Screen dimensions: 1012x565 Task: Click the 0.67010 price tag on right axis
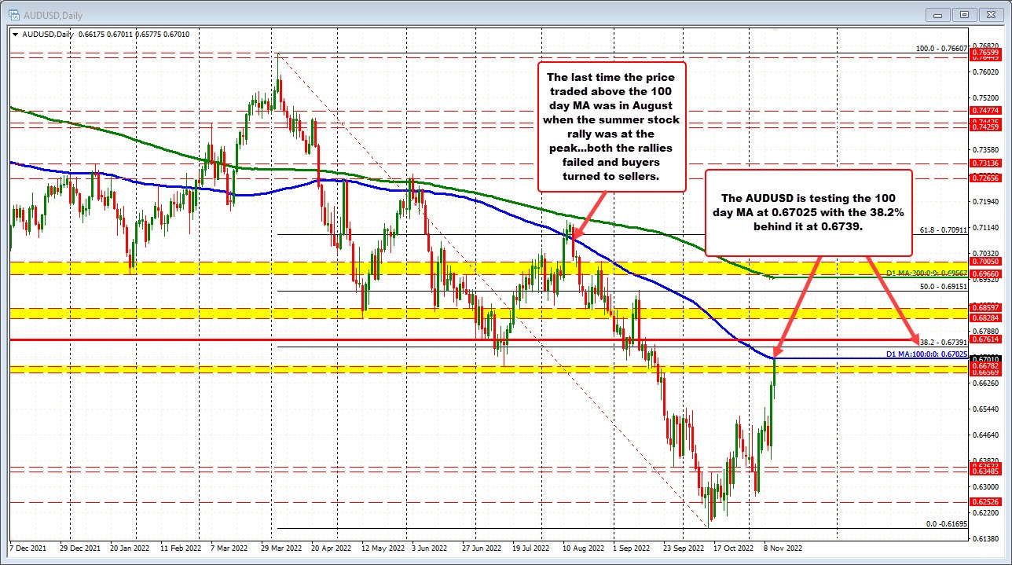click(x=984, y=358)
